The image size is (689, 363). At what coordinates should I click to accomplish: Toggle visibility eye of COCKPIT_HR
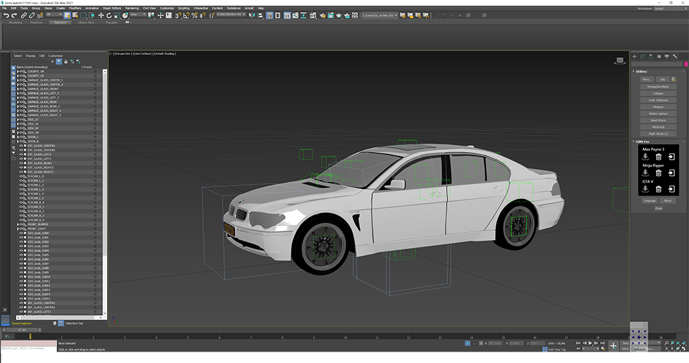(x=21, y=71)
